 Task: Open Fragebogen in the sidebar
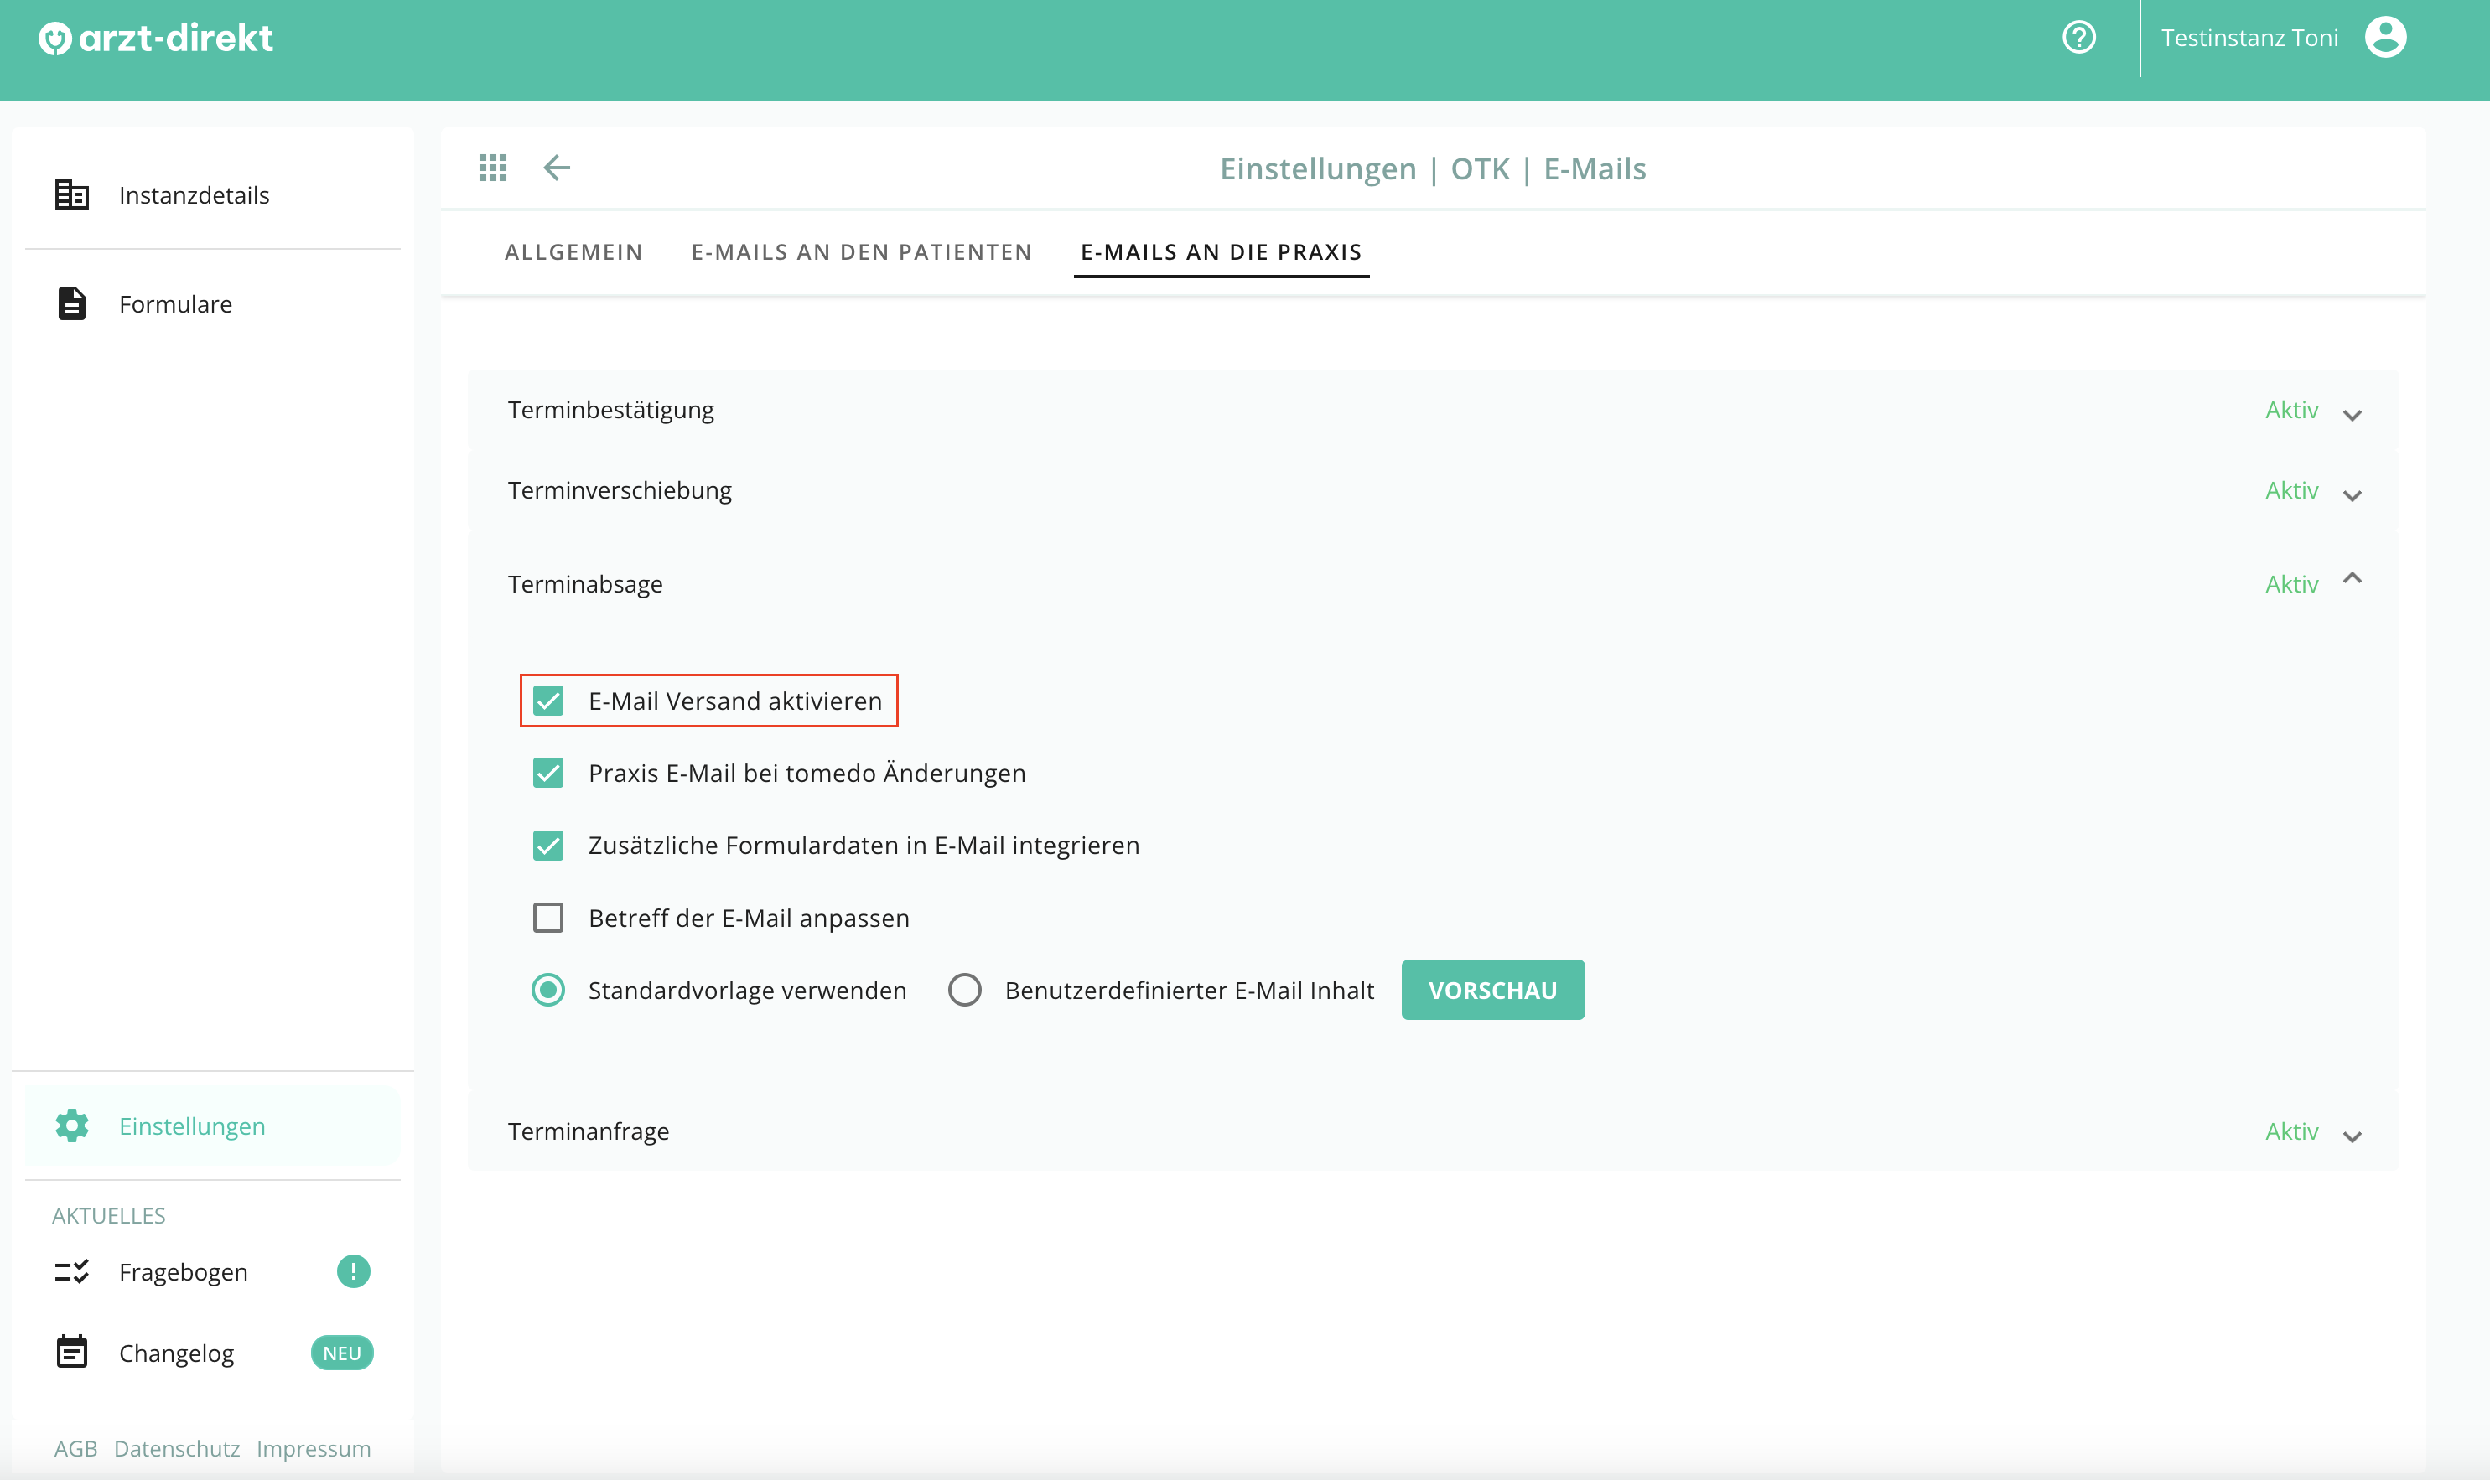(212, 1271)
